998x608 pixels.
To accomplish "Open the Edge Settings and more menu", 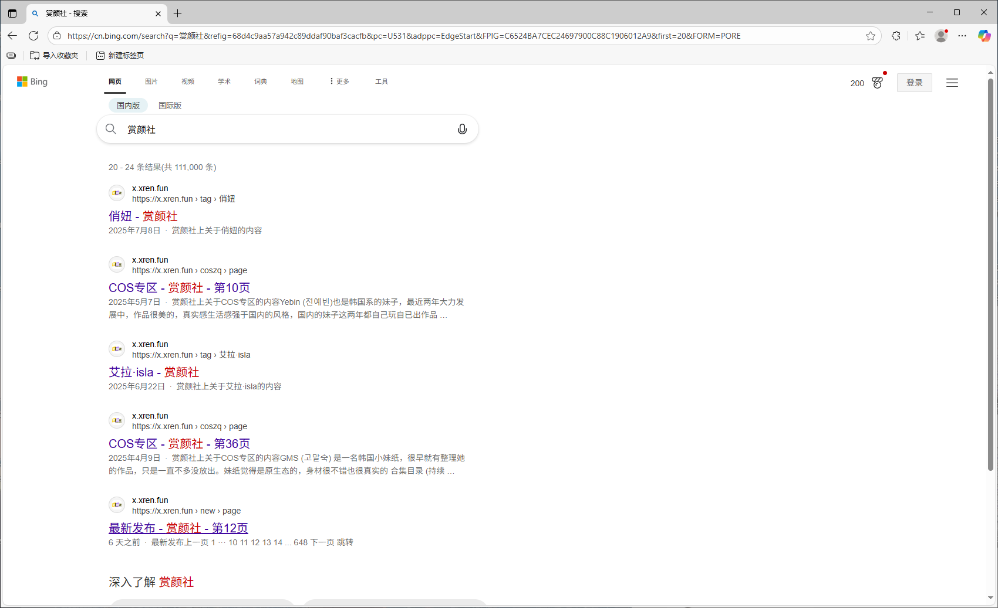I will [962, 36].
